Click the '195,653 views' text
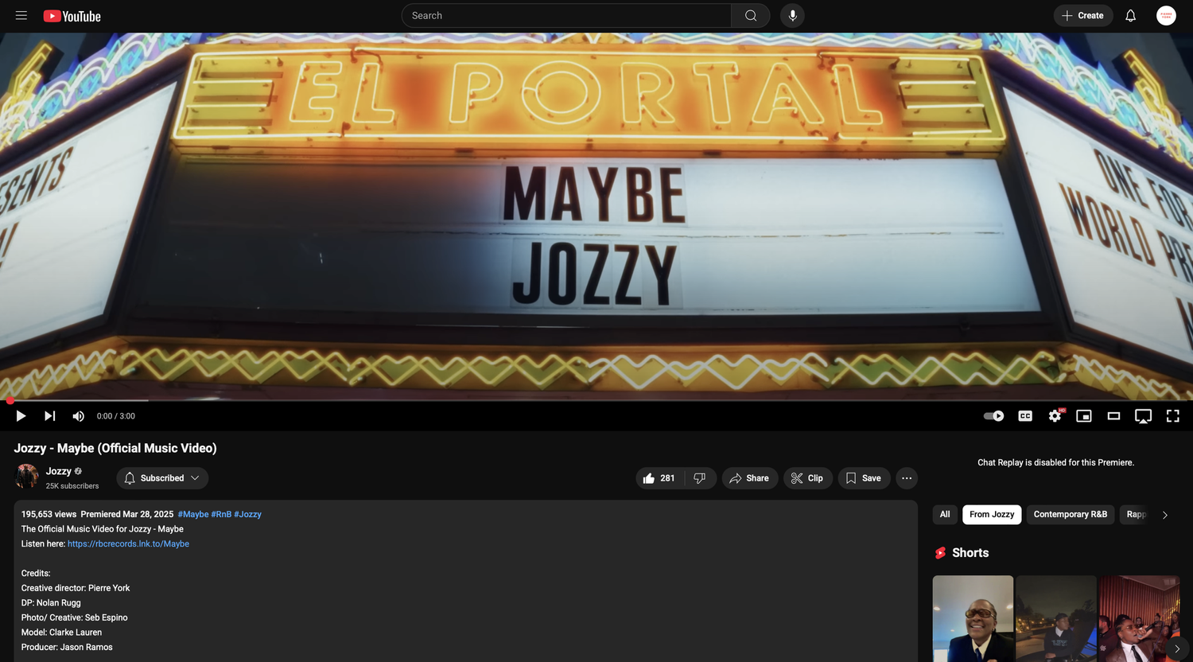The image size is (1193, 662). point(49,514)
